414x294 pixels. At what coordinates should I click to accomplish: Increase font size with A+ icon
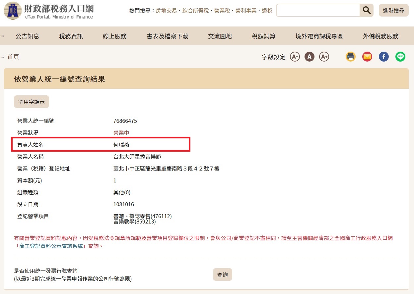[x=324, y=57]
